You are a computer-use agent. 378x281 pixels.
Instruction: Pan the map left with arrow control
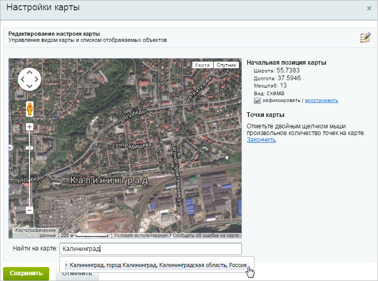pos(22,79)
